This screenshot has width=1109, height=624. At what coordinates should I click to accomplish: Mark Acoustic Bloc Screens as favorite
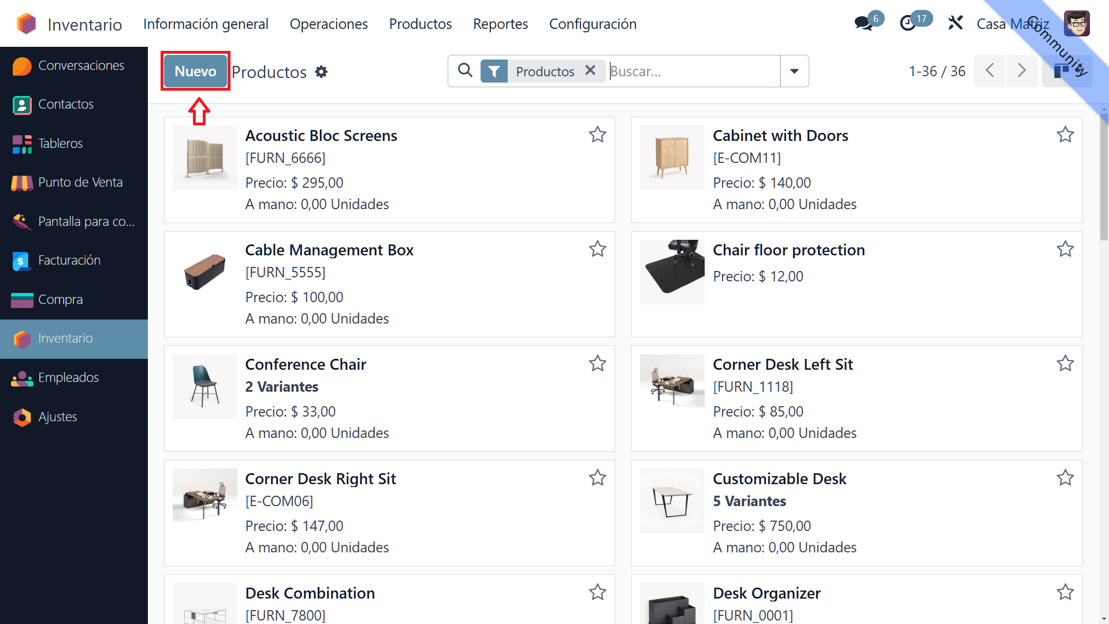point(597,135)
